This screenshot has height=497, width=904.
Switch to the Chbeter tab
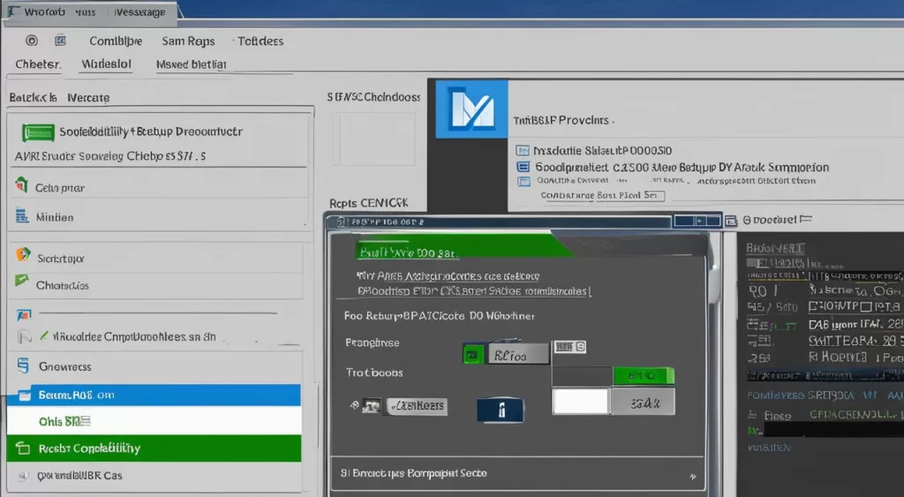pyautogui.click(x=37, y=64)
